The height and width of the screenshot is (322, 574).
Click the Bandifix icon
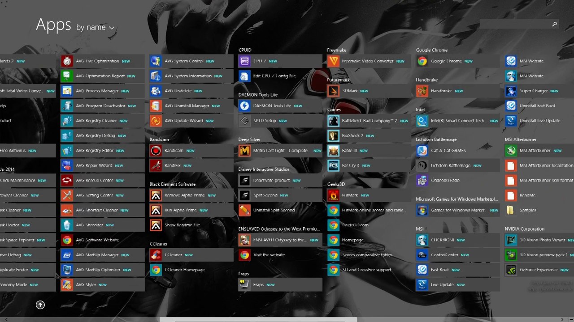pos(156,165)
